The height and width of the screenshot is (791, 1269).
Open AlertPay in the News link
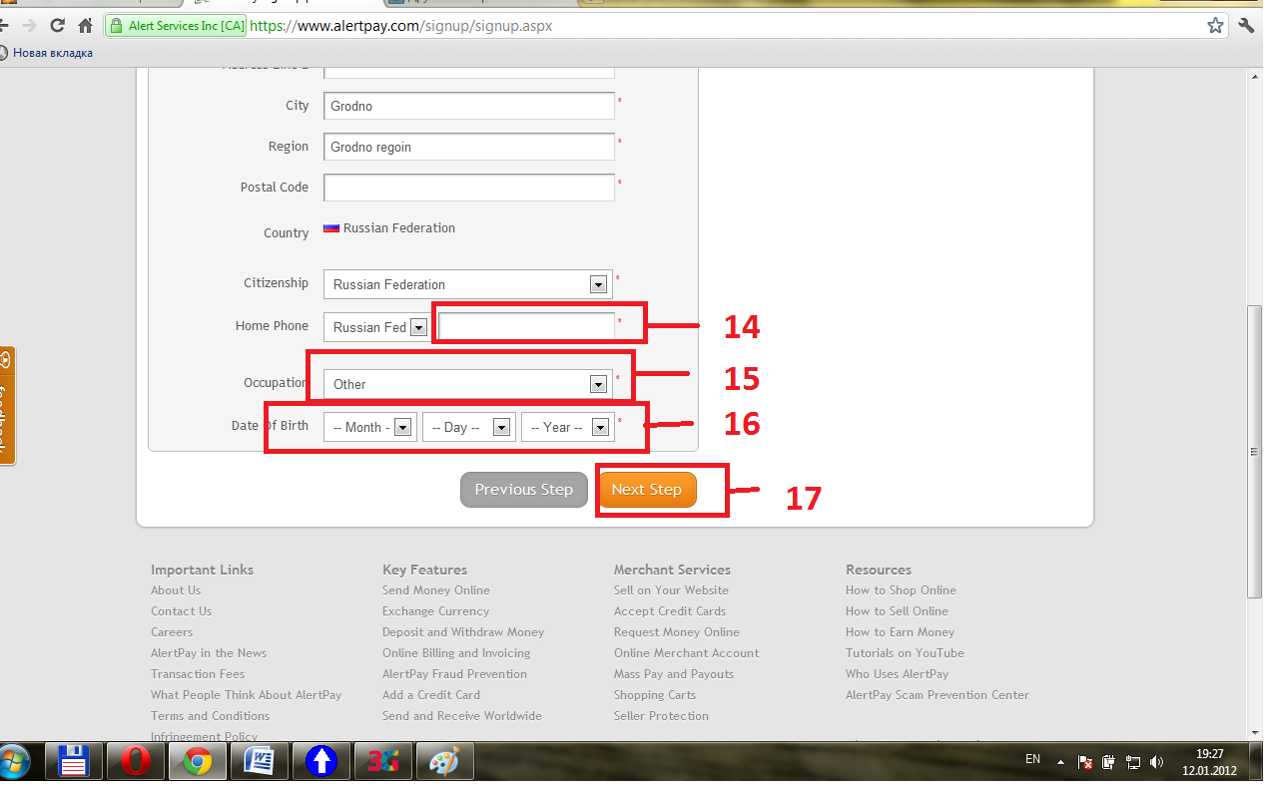pyautogui.click(x=209, y=653)
